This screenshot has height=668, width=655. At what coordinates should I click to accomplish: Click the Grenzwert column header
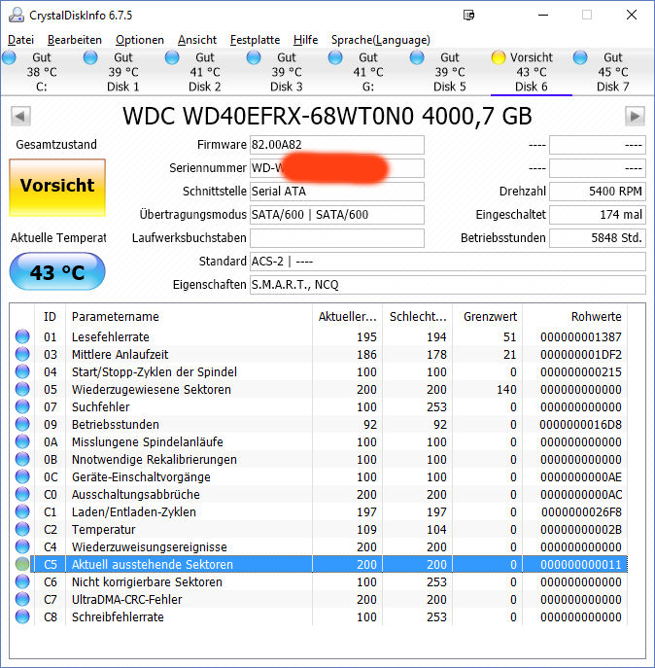tap(488, 317)
